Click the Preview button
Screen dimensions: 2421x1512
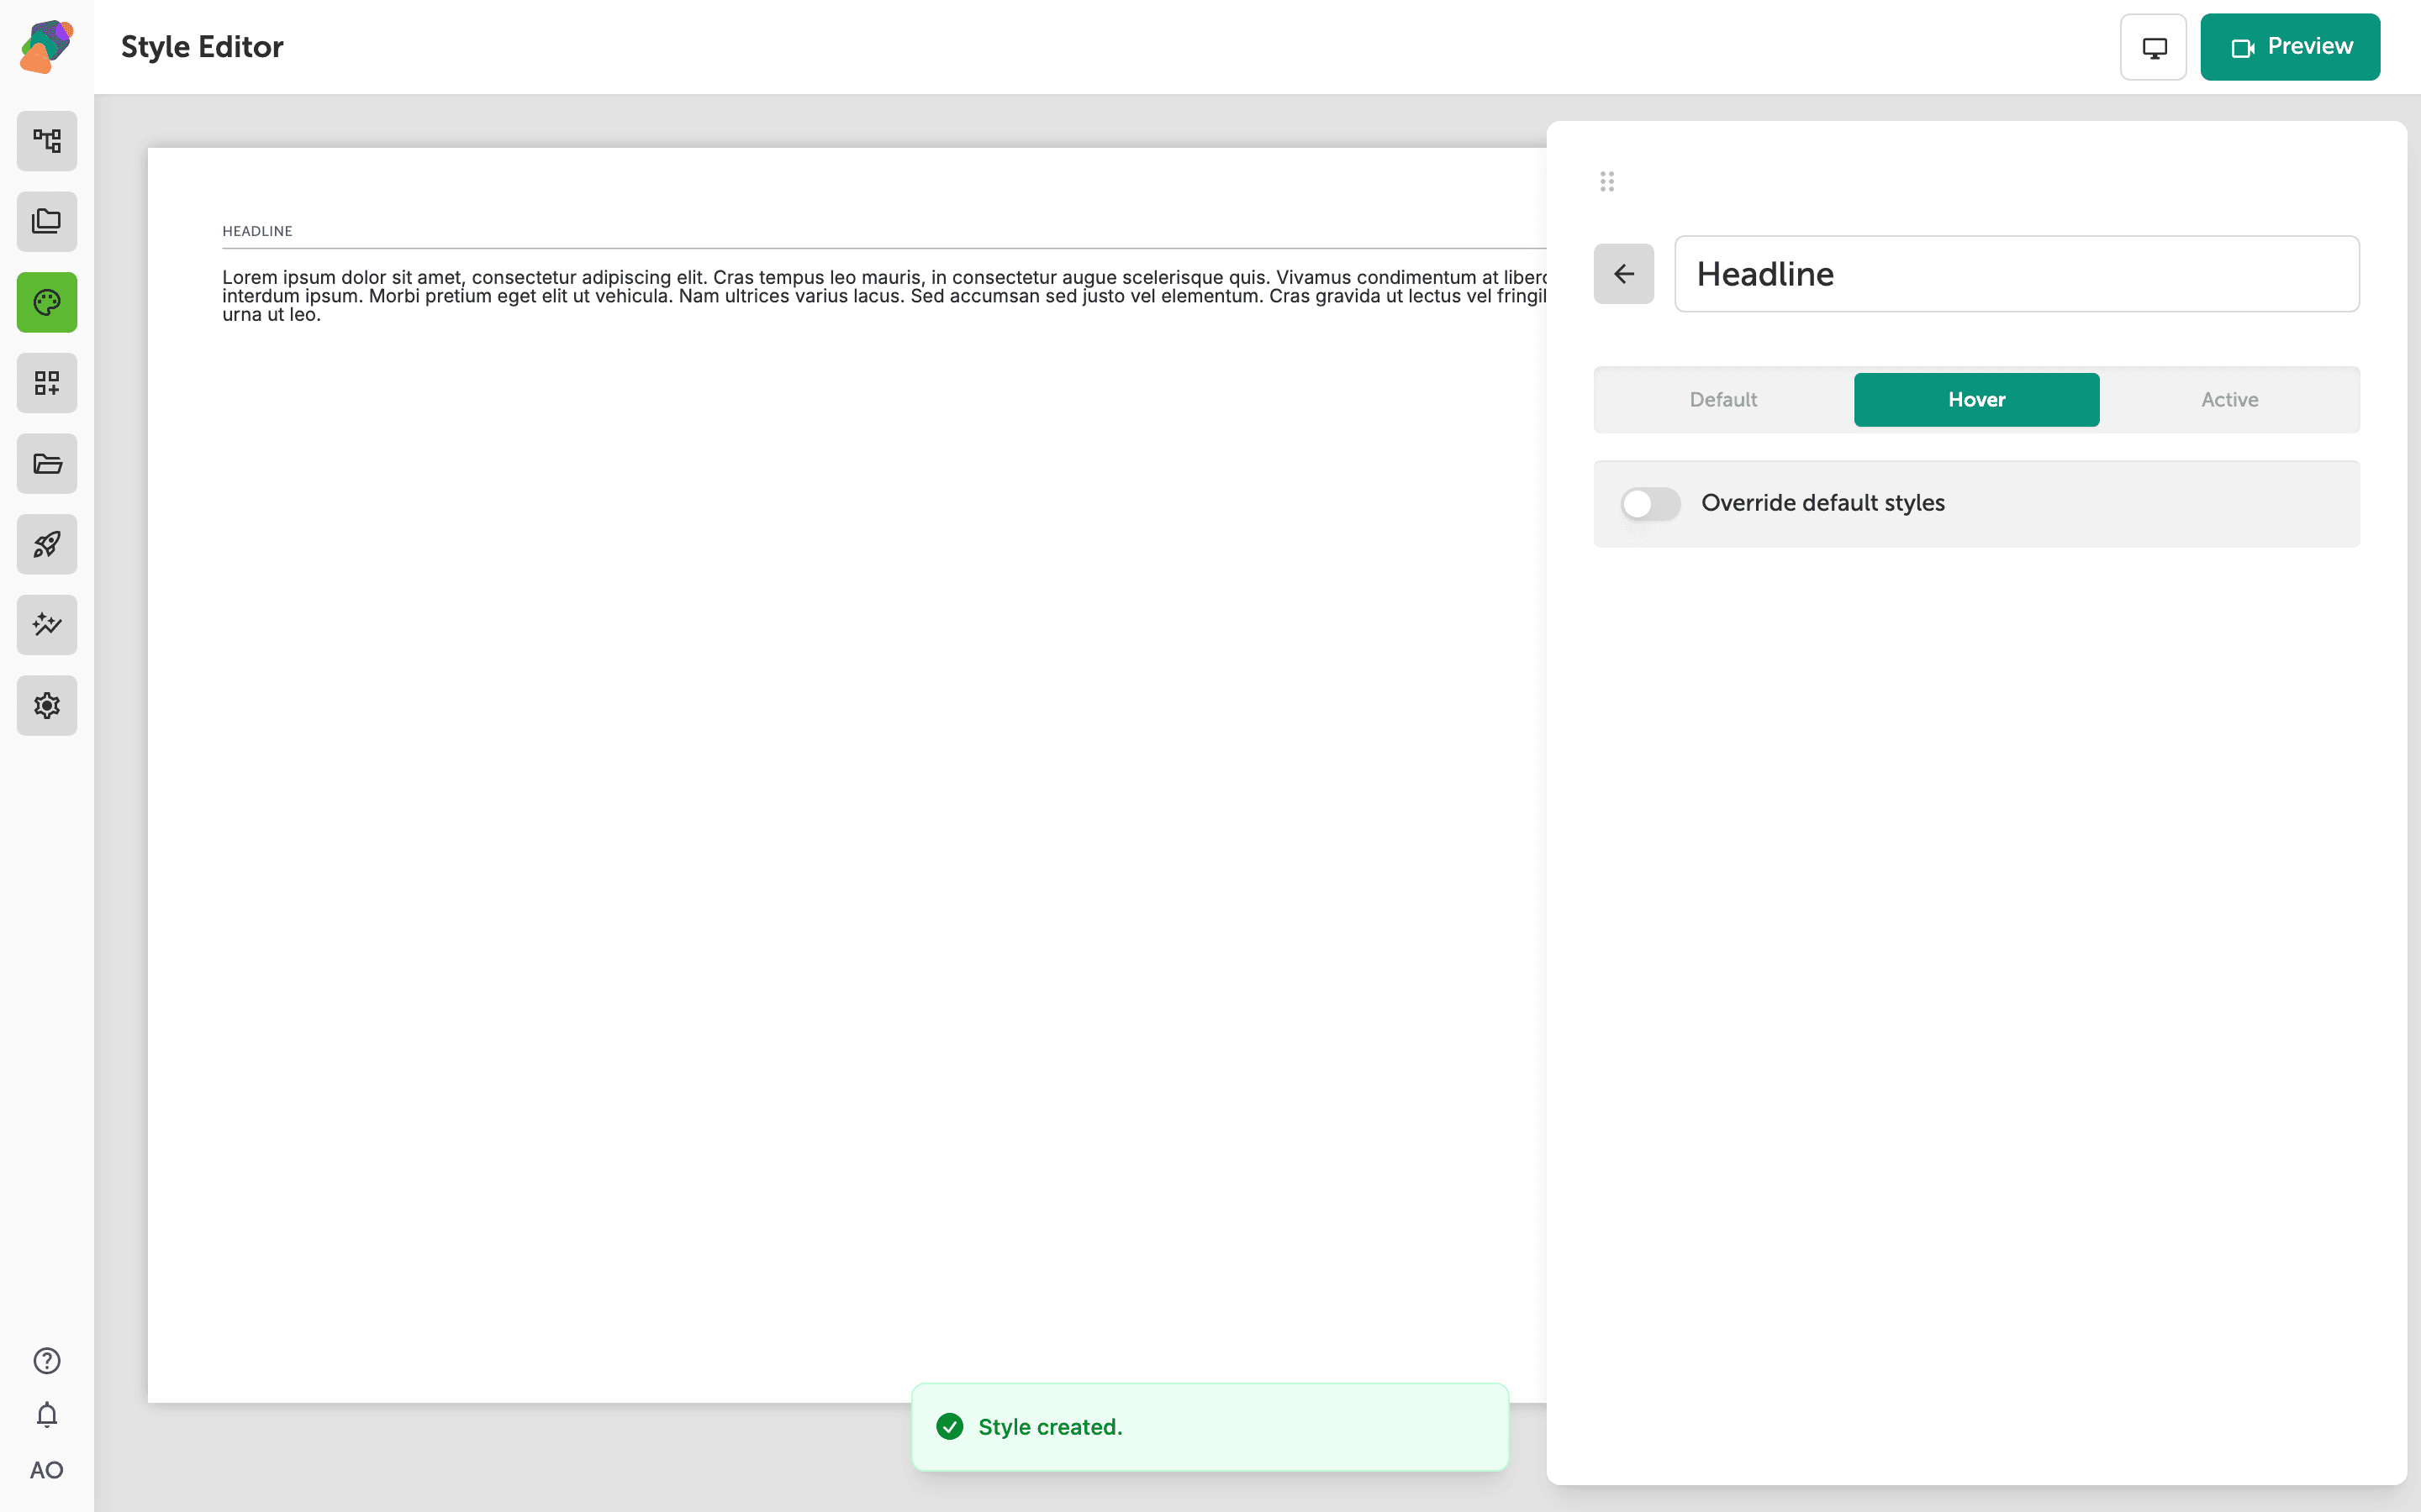click(2290, 47)
